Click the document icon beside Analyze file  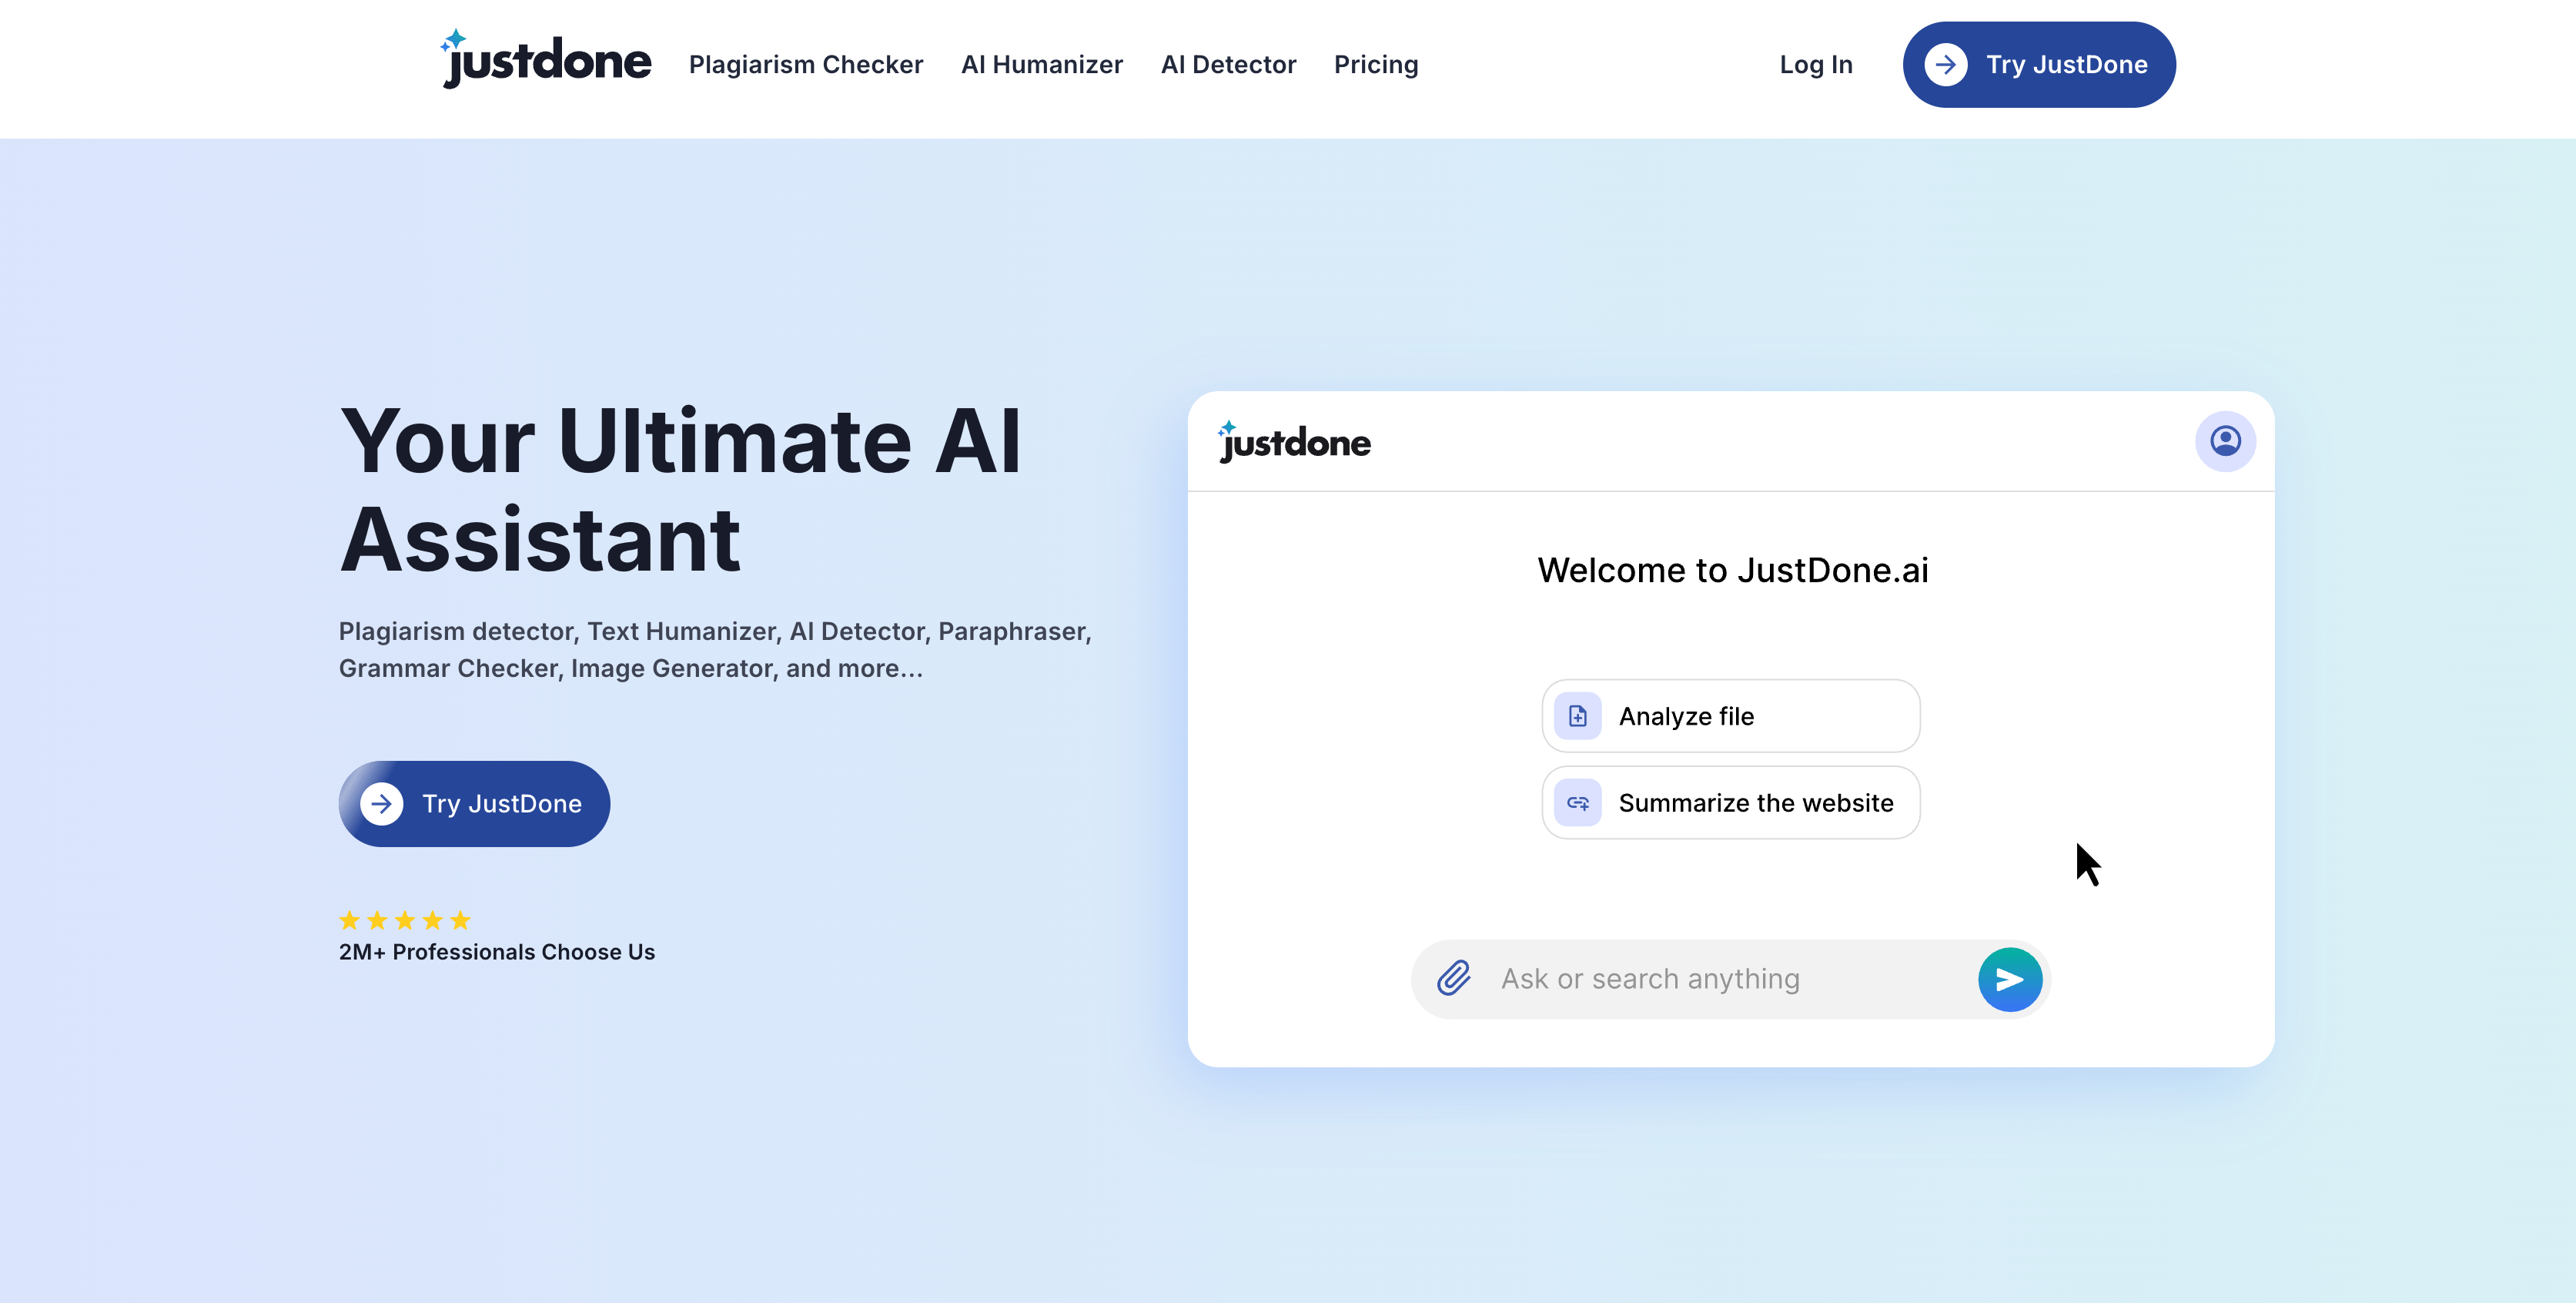[x=1577, y=716]
